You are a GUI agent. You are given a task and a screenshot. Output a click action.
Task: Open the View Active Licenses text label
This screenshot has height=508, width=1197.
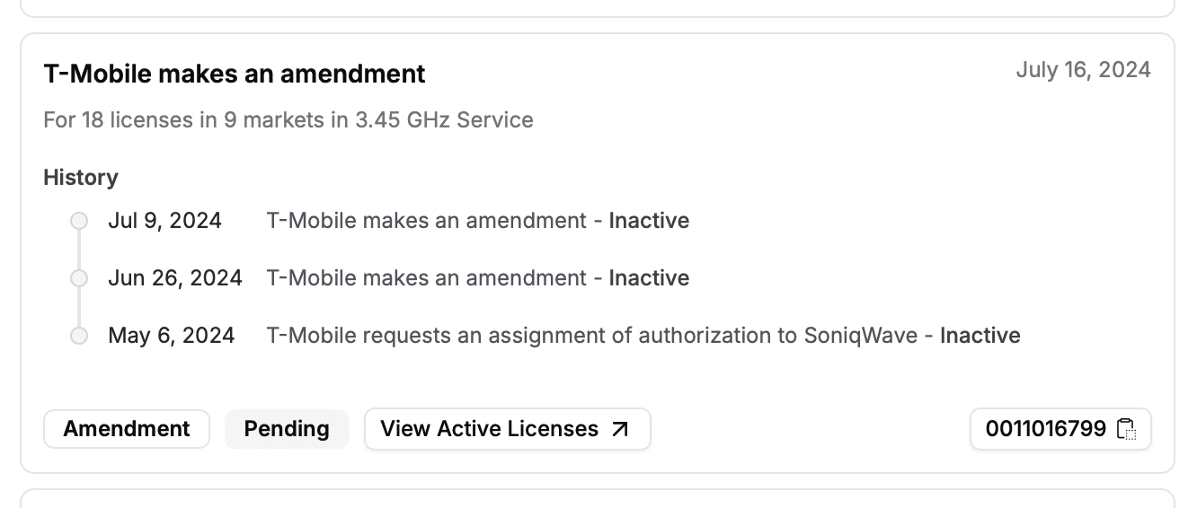click(489, 429)
